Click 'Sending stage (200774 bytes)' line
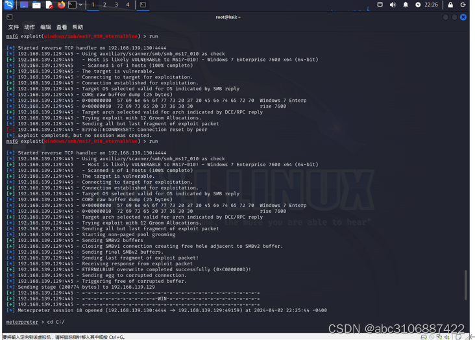The image size is (475, 340). click(80, 287)
